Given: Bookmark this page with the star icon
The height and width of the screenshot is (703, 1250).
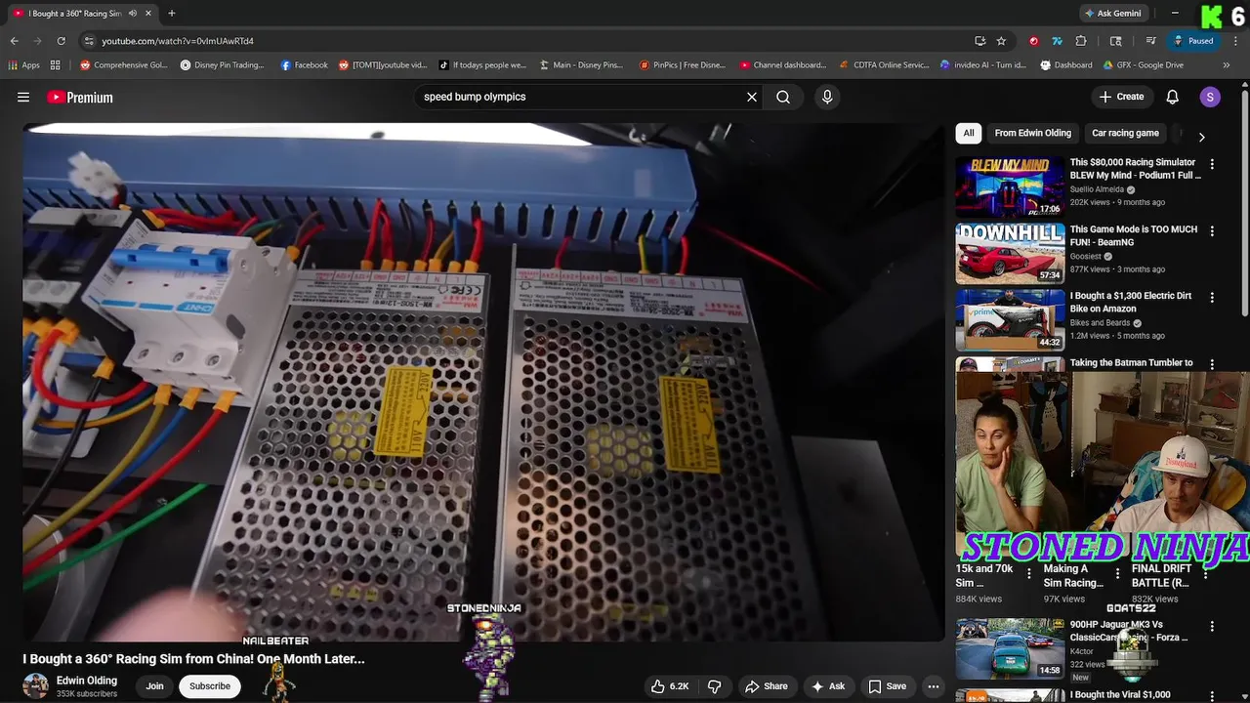Looking at the screenshot, I should (x=1001, y=41).
